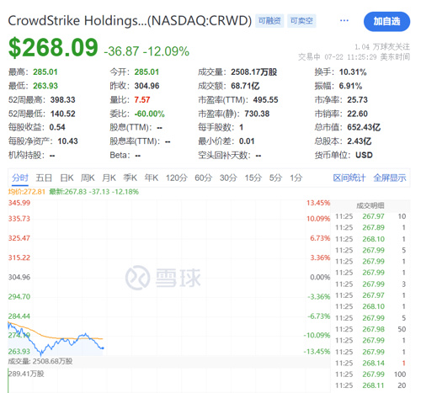Click the 加自选 add-to-watchlist button
Screen dimensions: 421x393
point(386,21)
